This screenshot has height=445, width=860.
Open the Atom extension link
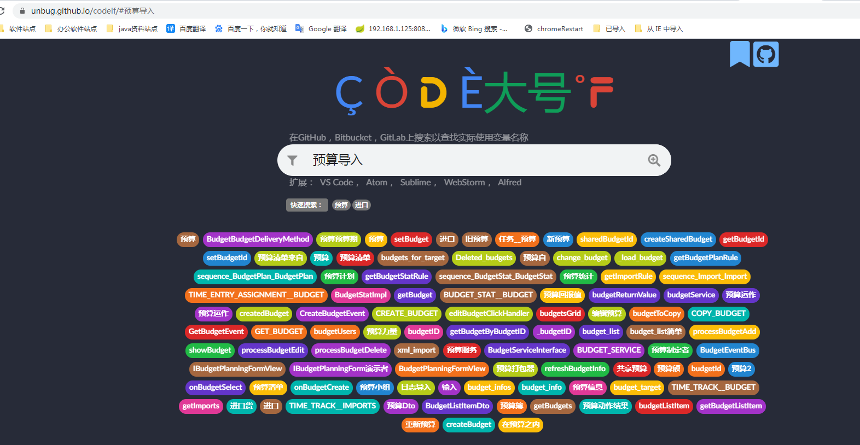[x=376, y=183]
